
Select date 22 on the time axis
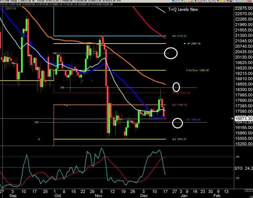tap(83, 192)
